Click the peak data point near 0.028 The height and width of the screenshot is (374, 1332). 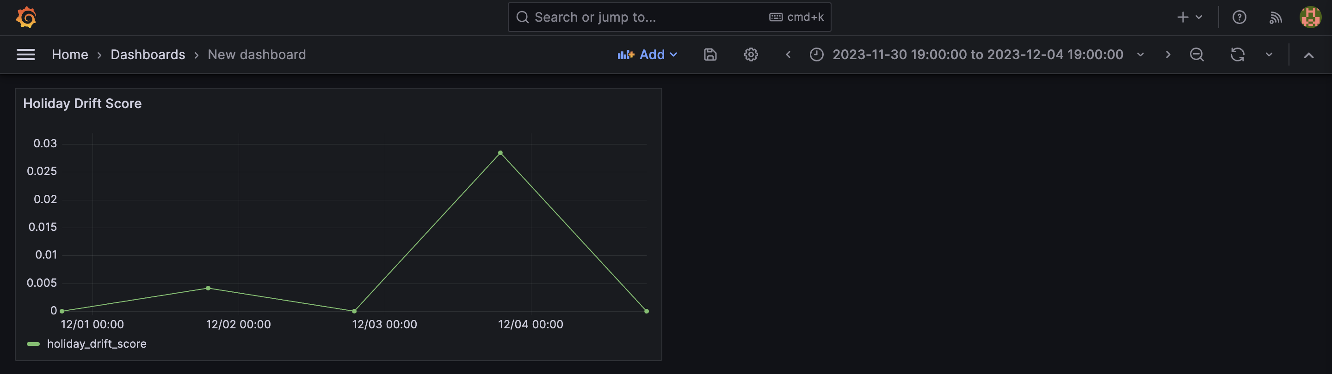500,153
